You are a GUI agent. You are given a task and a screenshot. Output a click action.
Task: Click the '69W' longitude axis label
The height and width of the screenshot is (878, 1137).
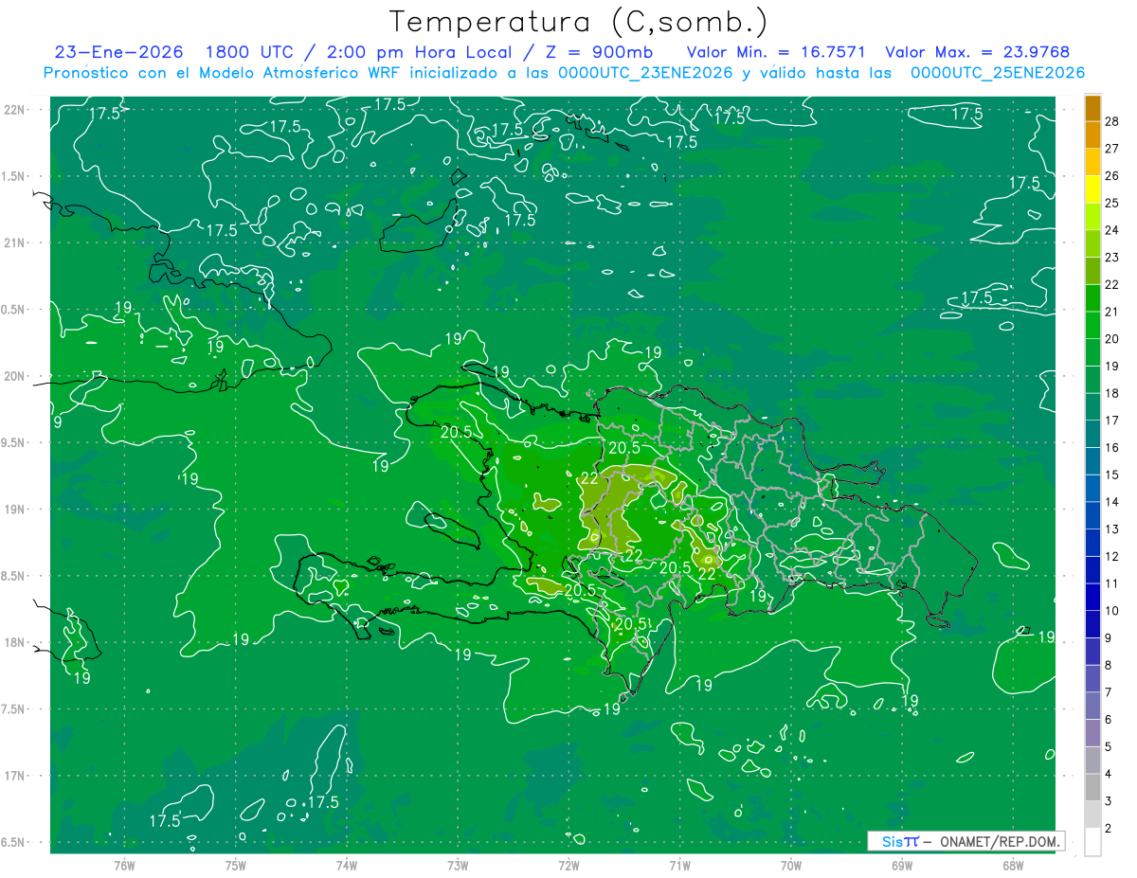pos(902,865)
